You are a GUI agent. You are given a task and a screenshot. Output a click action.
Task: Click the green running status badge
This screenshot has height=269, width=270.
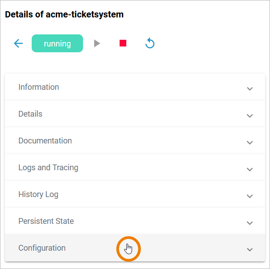[x=57, y=43]
